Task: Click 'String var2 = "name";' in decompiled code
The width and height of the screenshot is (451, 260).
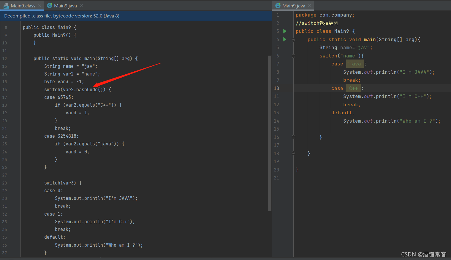Action: tap(72, 74)
